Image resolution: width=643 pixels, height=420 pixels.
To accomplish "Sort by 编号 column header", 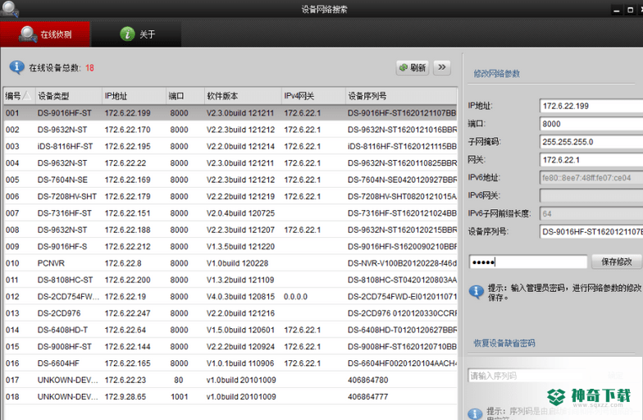I will pos(19,96).
